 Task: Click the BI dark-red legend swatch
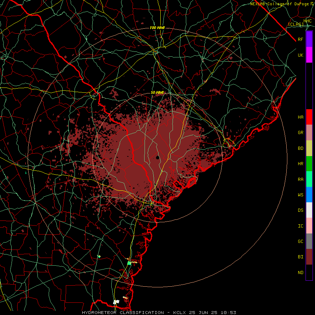309,257
